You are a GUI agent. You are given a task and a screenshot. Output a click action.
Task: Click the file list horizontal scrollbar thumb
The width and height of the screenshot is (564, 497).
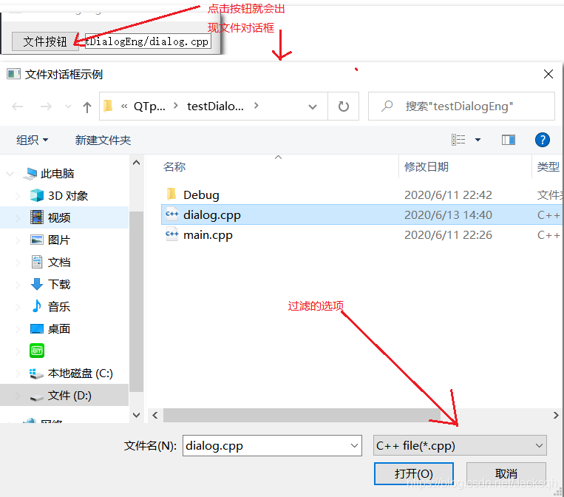point(302,416)
